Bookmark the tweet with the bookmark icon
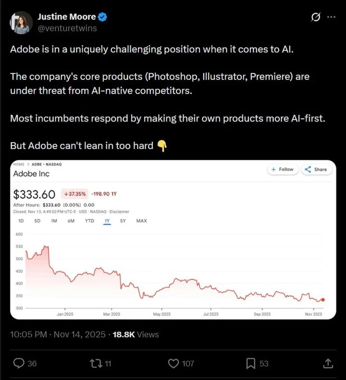 coord(251,363)
